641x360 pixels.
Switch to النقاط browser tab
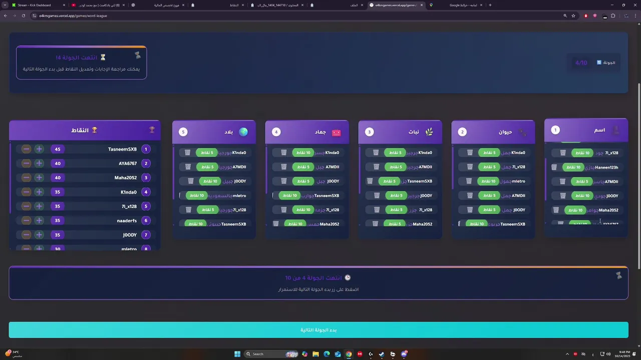(217, 5)
